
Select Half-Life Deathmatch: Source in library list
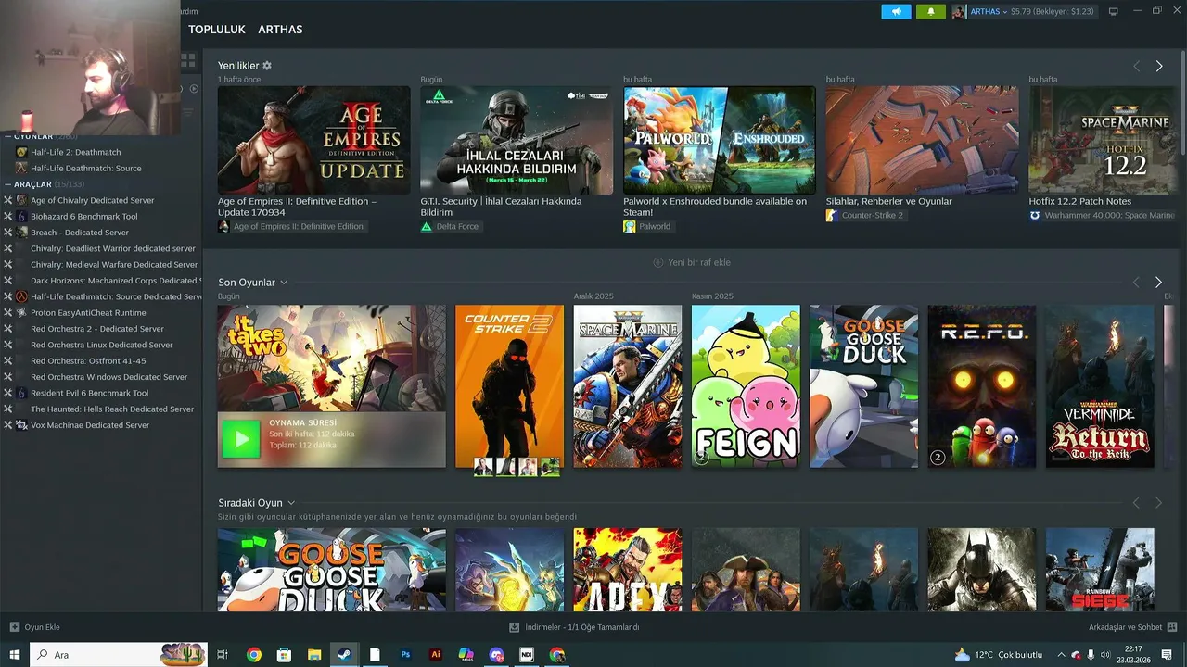click(x=85, y=169)
